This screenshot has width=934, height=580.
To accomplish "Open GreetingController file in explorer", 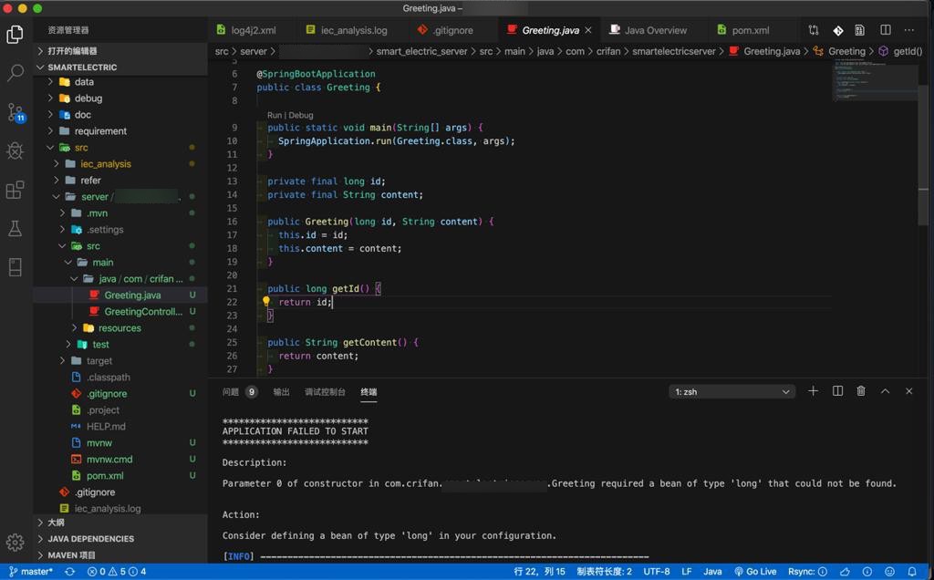I will (x=142, y=312).
